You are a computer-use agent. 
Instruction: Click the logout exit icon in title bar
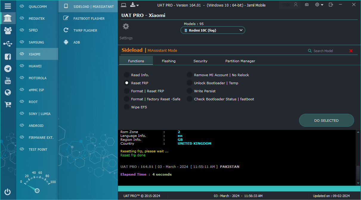[331, 5]
